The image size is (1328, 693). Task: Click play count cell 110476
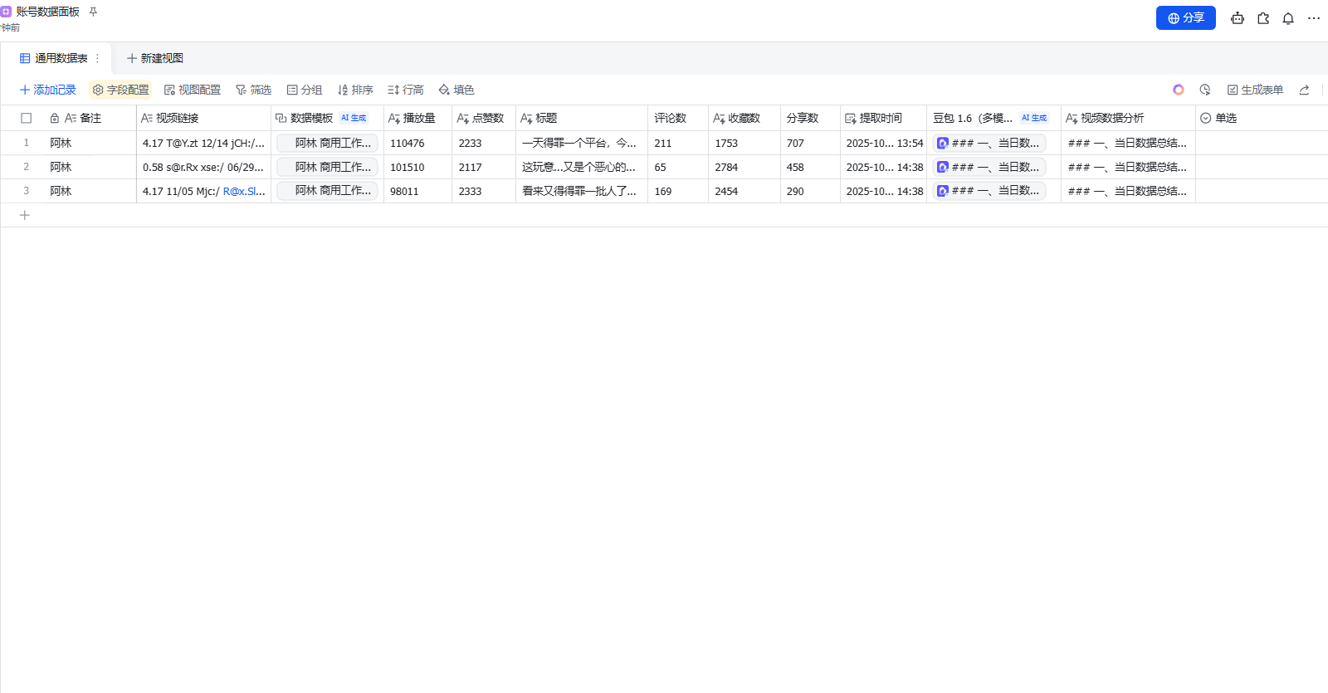pos(417,143)
